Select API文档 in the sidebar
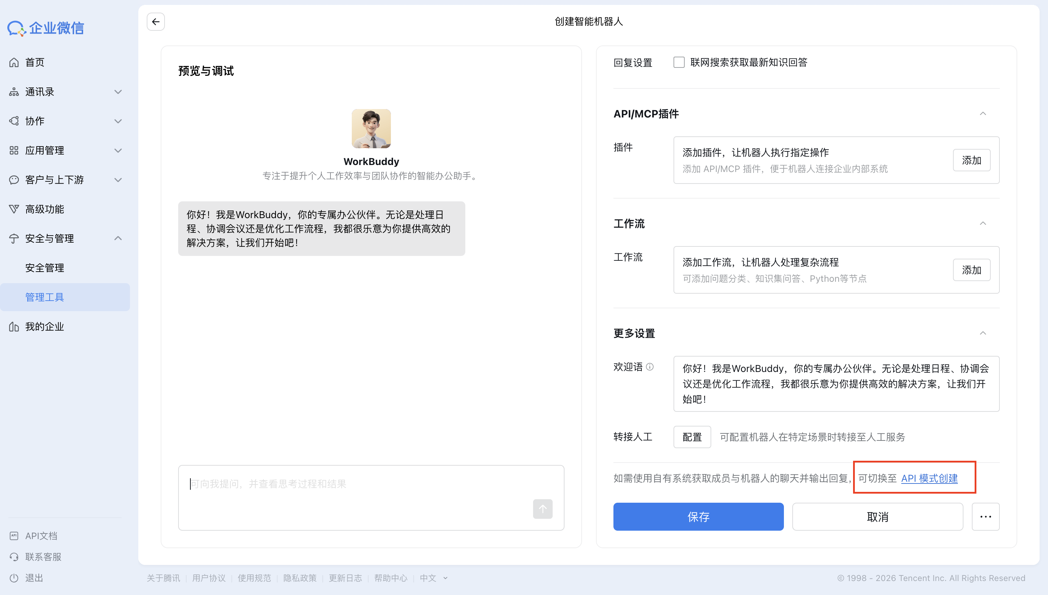This screenshot has height=595, width=1048. [x=41, y=535]
